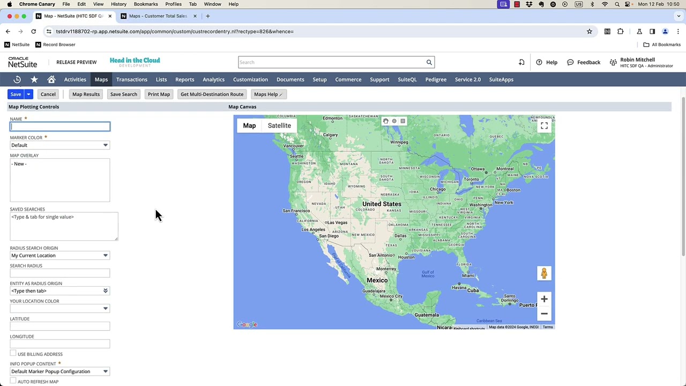Click the Maps Help button
686x386 pixels.
pyautogui.click(x=268, y=94)
